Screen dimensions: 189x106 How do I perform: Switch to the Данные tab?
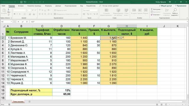click(58, 6)
